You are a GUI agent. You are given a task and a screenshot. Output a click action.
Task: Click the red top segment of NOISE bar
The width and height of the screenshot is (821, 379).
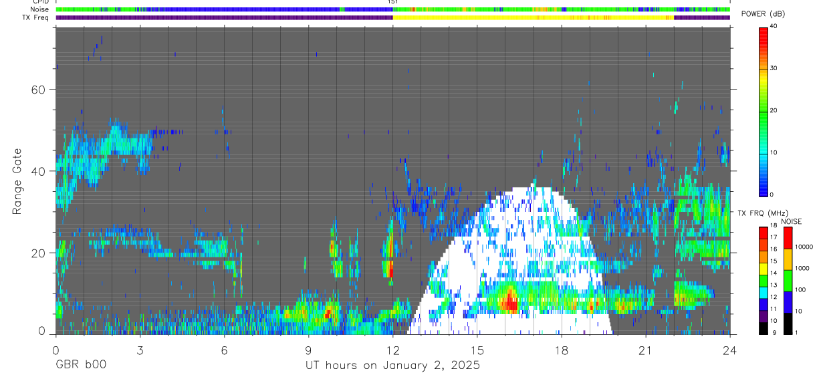(788, 238)
